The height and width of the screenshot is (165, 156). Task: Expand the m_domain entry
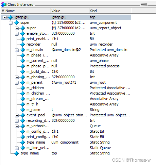pyautogui.click(x=17, y=50)
